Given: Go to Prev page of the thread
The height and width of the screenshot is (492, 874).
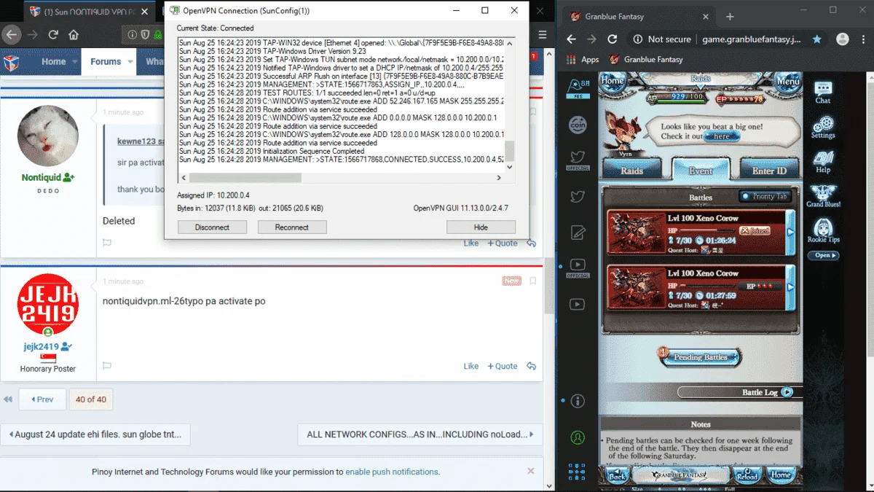Looking at the screenshot, I should click(42, 399).
